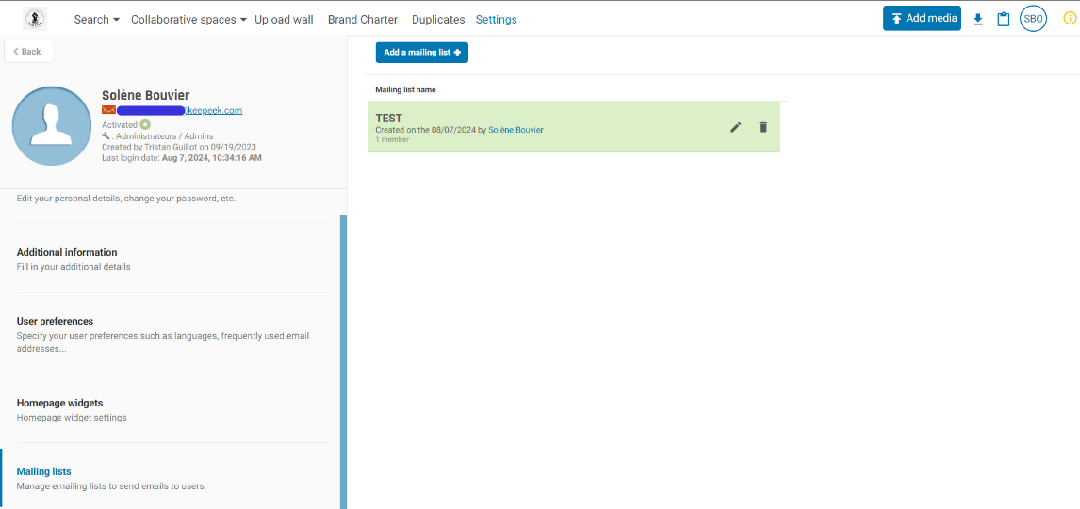Click the company logo at top left
The width and height of the screenshot is (1080, 509).
(35, 19)
